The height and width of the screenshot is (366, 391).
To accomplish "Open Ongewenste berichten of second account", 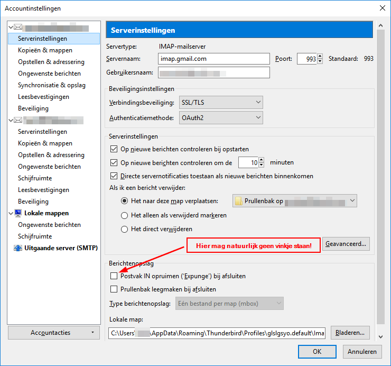I will 49,167.
